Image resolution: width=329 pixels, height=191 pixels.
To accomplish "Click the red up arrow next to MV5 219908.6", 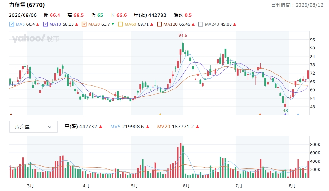I will tap(148, 127).
